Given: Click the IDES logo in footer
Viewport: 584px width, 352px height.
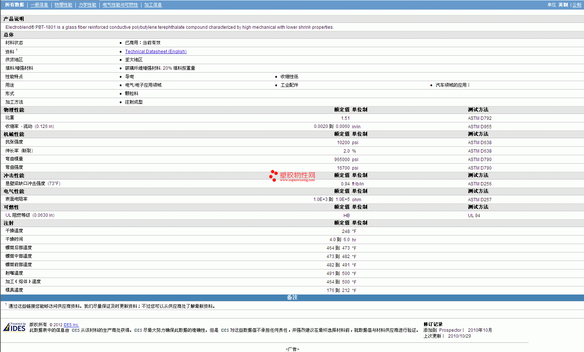Looking at the screenshot, I should coord(14,327).
